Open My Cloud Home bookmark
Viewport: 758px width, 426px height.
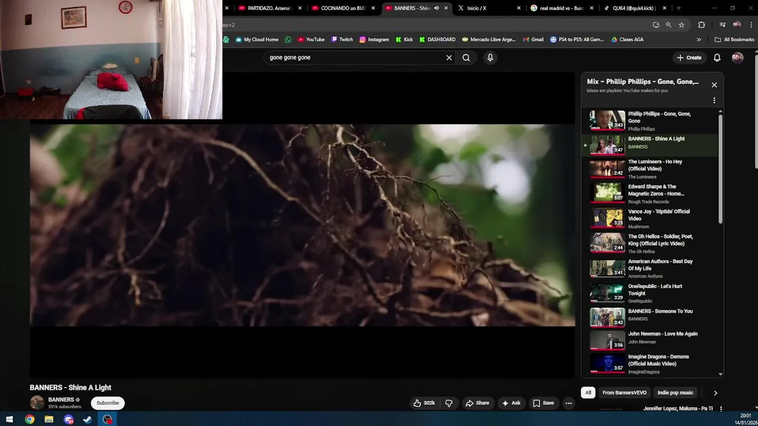257,40
